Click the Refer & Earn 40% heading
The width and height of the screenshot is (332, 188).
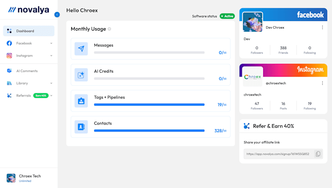273,126
